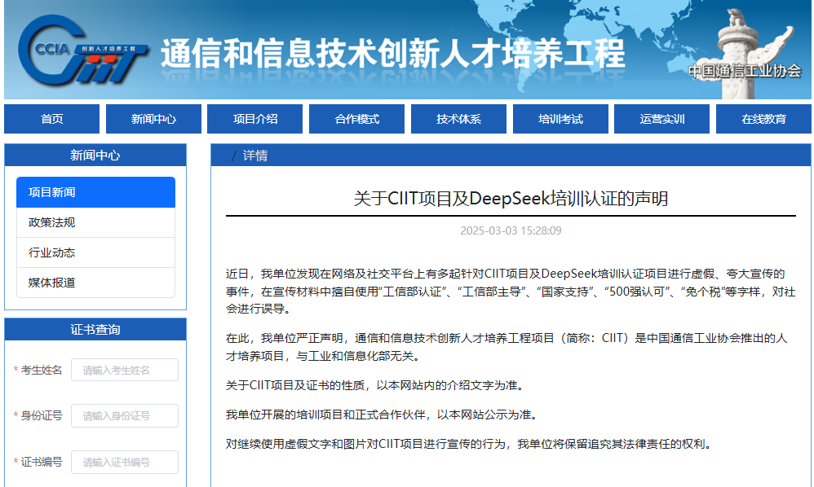Click the 通信和信息技术创新人才培养工程 banner title
Viewport: 814px width, 487px height.
click(x=392, y=54)
